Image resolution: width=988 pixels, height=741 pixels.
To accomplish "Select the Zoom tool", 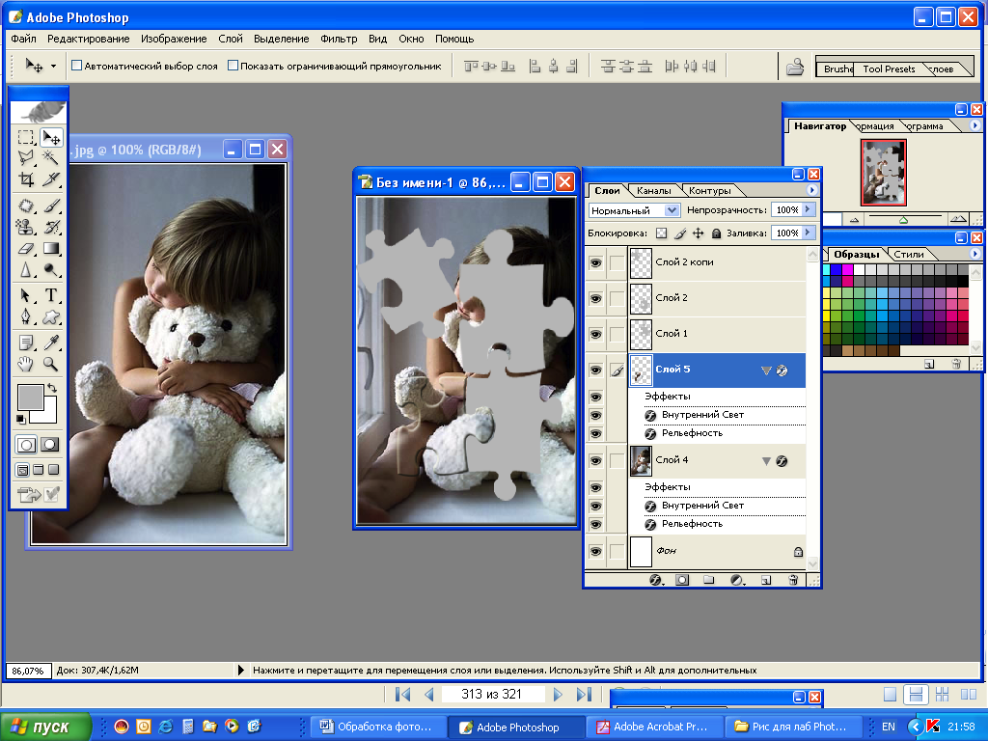I will tap(51, 364).
